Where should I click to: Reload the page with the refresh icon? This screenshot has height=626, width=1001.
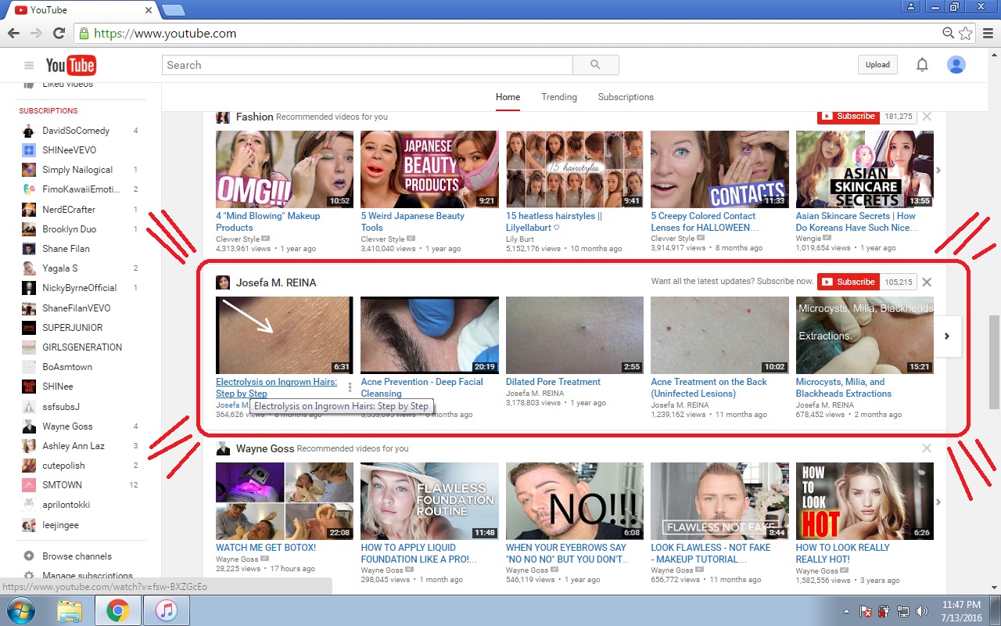point(59,34)
